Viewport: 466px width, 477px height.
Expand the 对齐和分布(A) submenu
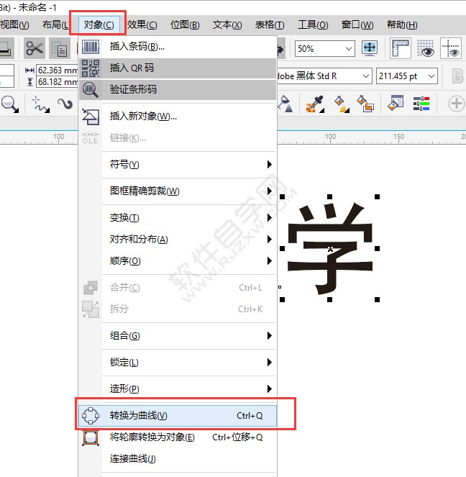point(178,240)
